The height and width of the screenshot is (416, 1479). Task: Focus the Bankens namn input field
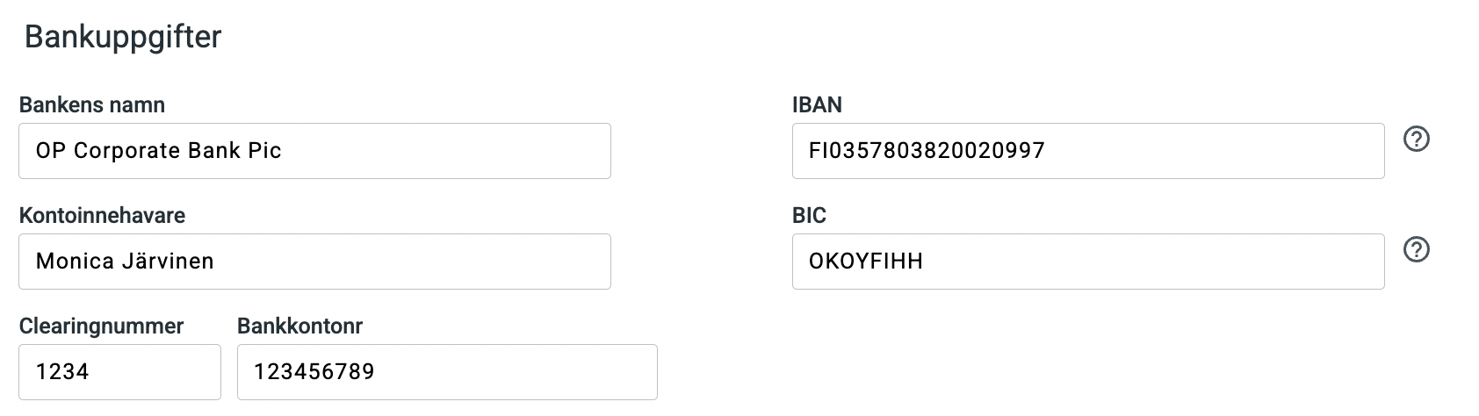(314, 151)
